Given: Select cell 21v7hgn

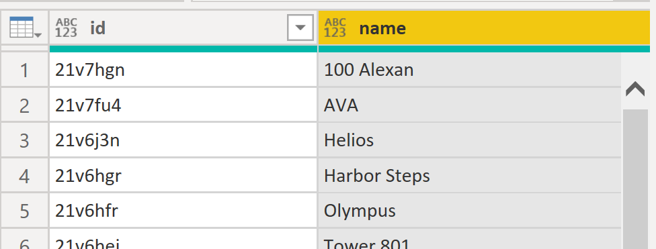Looking at the screenshot, I should click(x=183, y=70).
